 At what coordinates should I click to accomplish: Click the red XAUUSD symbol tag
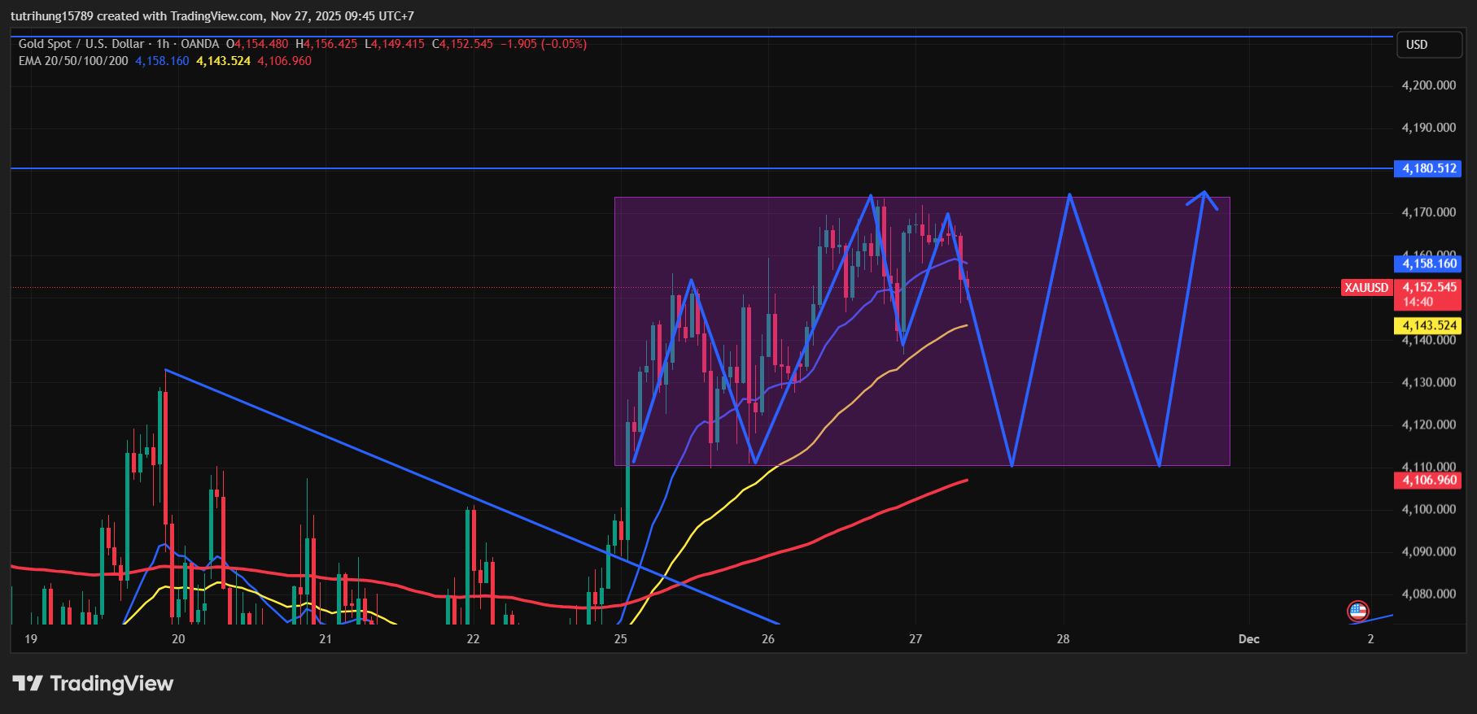click(x=1366, y=288)
